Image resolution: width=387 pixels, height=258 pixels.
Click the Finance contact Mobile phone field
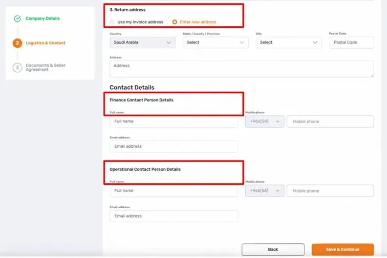[x=330, y=121]
